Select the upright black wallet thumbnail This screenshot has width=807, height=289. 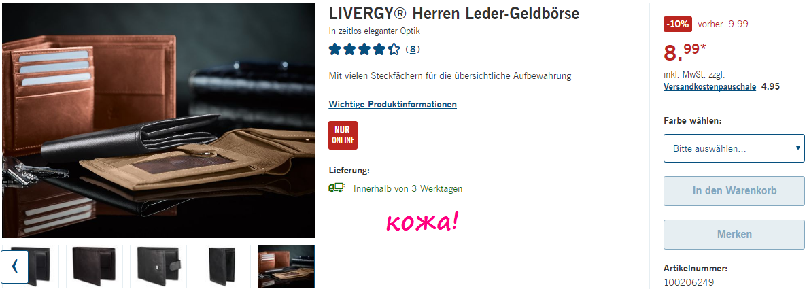point(222,267)
